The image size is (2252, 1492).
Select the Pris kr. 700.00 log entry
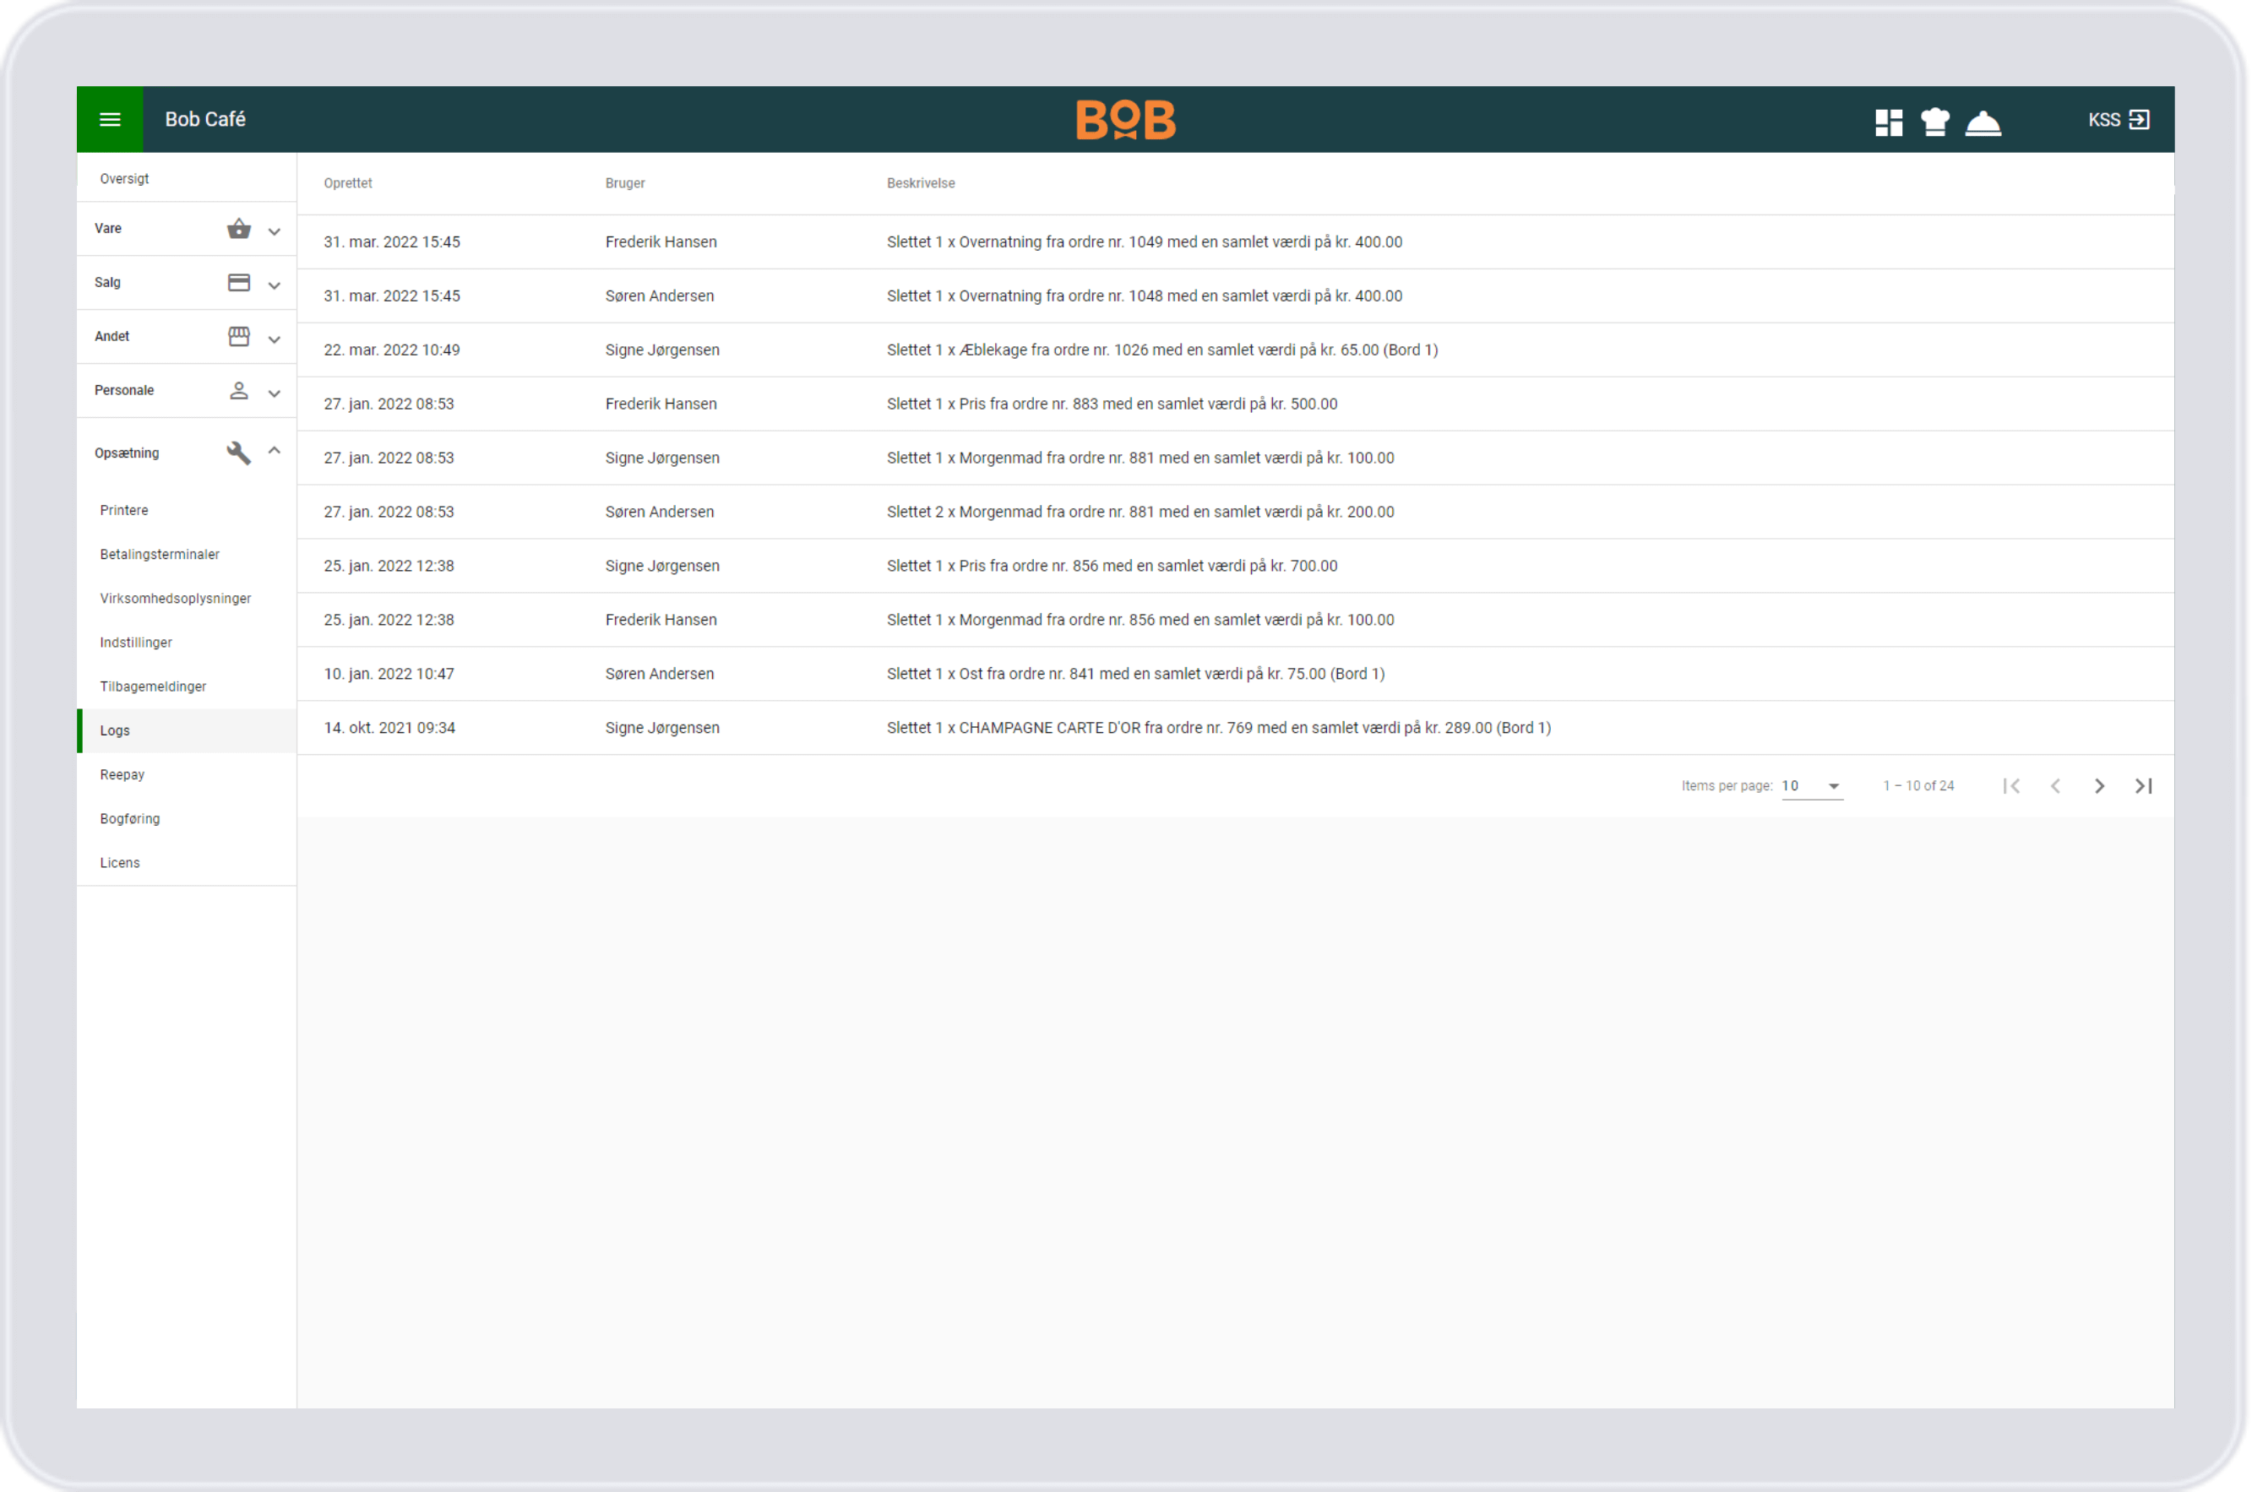tap(1237, 567)
